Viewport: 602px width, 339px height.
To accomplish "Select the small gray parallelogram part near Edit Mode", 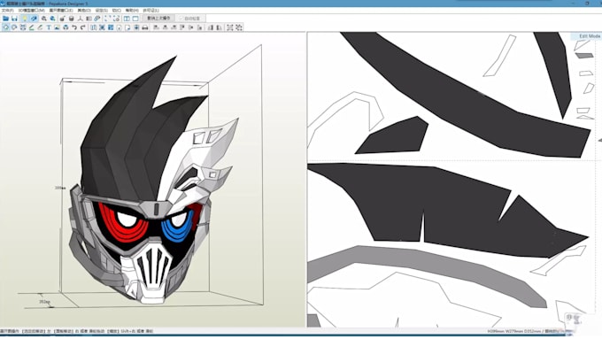I will [584, 56].
